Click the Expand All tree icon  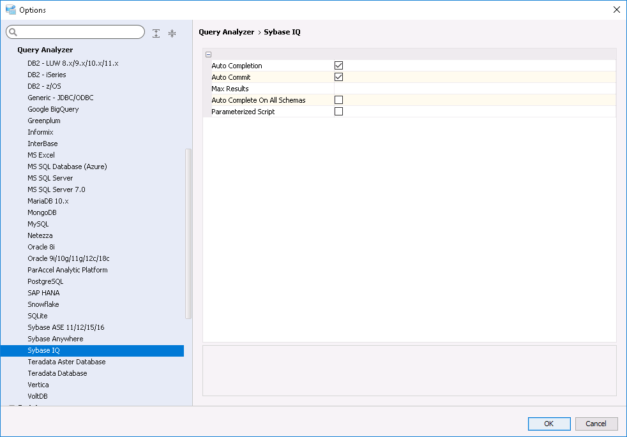coord(156,33)
